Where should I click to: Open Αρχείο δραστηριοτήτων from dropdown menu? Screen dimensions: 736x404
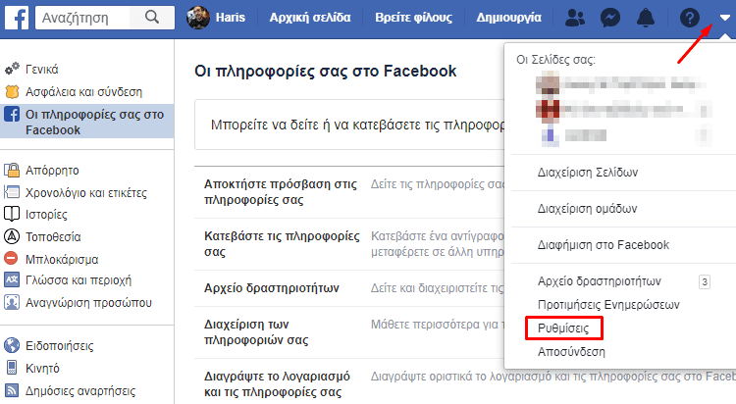click(x=600, y=281)
